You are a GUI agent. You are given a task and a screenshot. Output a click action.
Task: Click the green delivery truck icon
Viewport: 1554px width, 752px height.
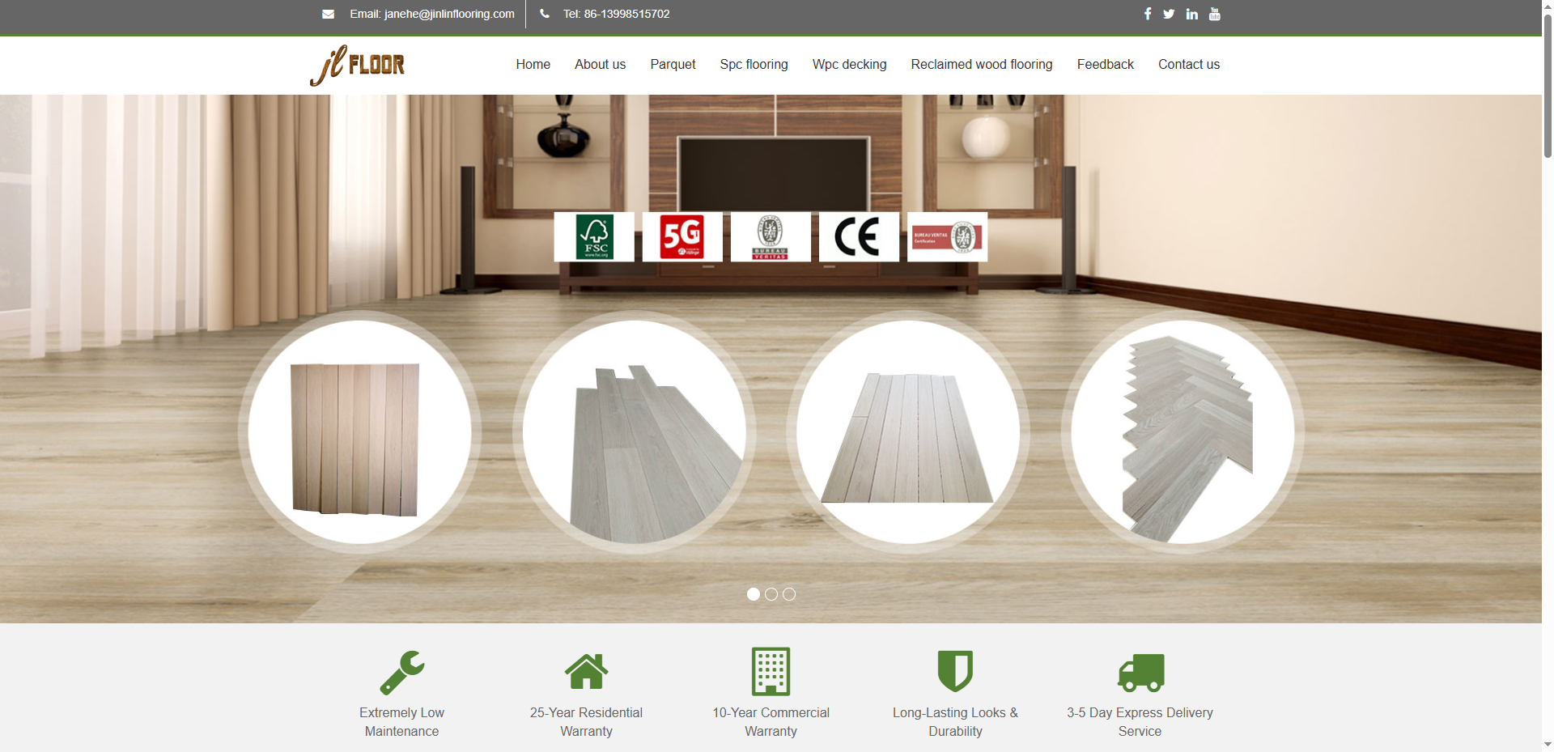click(x=1140, y=673)
